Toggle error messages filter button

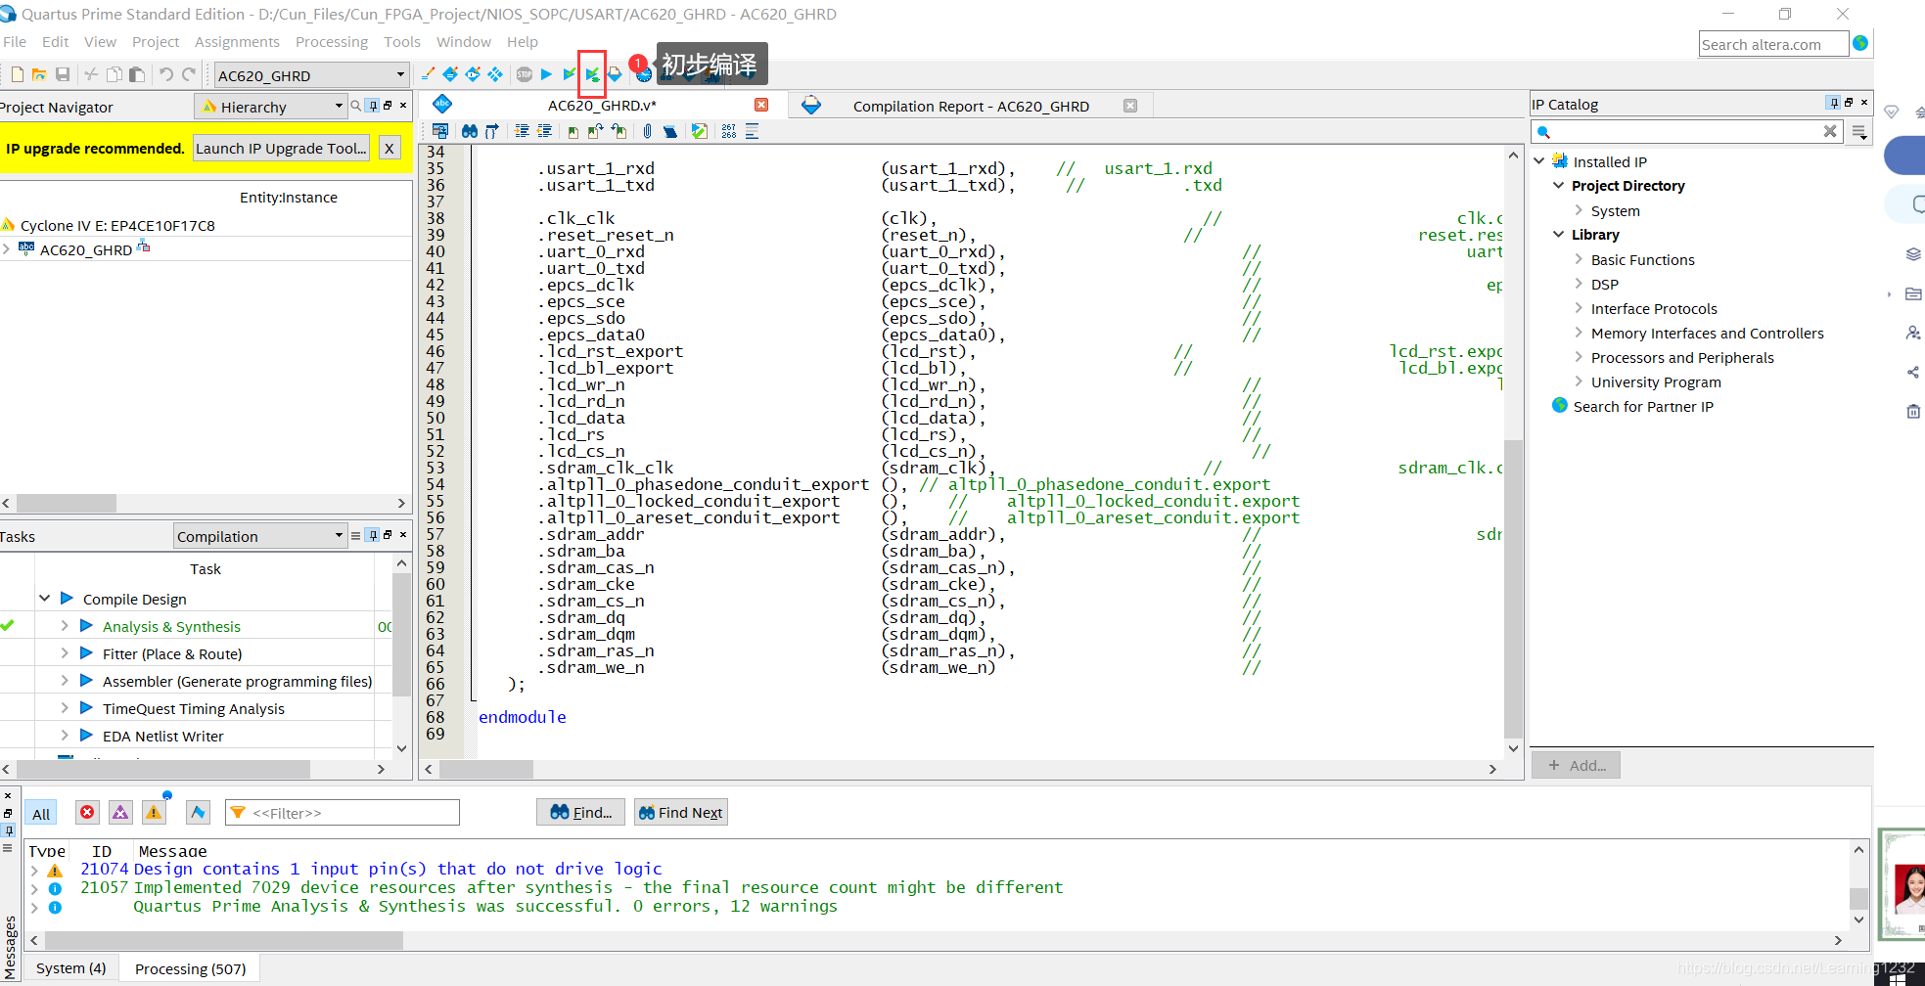87,812
